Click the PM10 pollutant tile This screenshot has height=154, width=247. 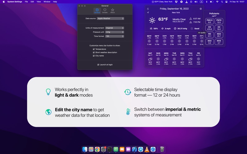[219, 21]
